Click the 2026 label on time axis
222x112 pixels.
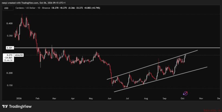[19, 99]
